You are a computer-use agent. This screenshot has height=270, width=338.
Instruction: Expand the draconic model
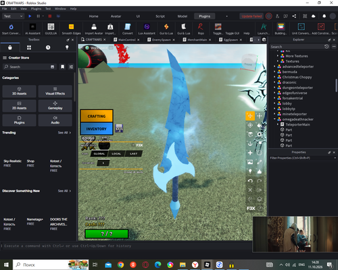(x=274, y=82)
